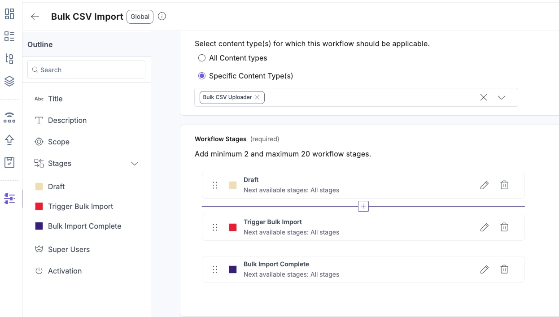The image size is (559, 317).
Task: Open the stack layers icon in sidebar
Action: pos(9,81)
